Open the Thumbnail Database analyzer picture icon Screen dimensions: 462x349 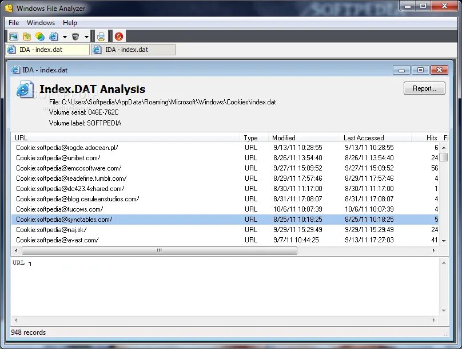pos(14,36)
